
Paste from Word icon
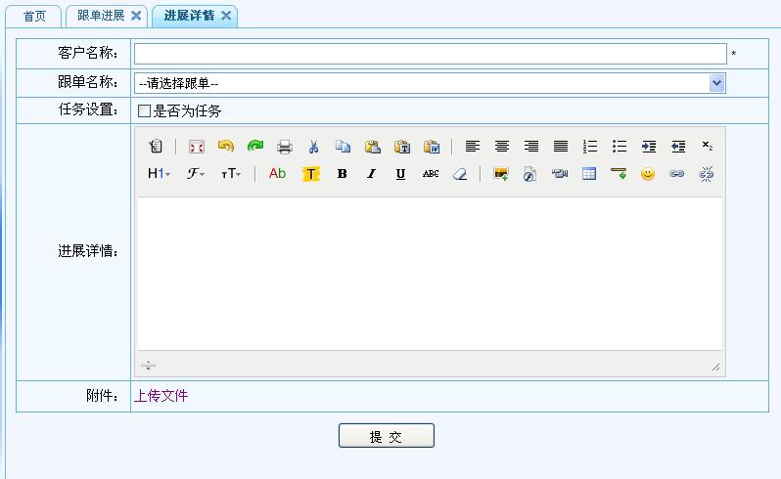click(432, 147)
